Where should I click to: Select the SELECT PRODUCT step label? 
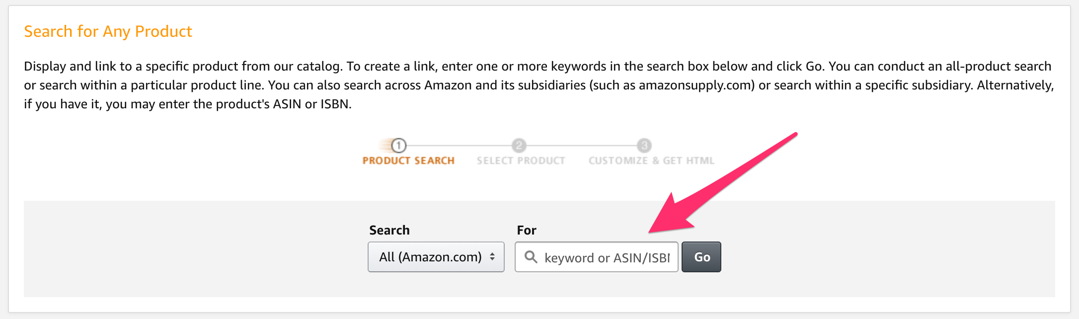pos(521,160)
